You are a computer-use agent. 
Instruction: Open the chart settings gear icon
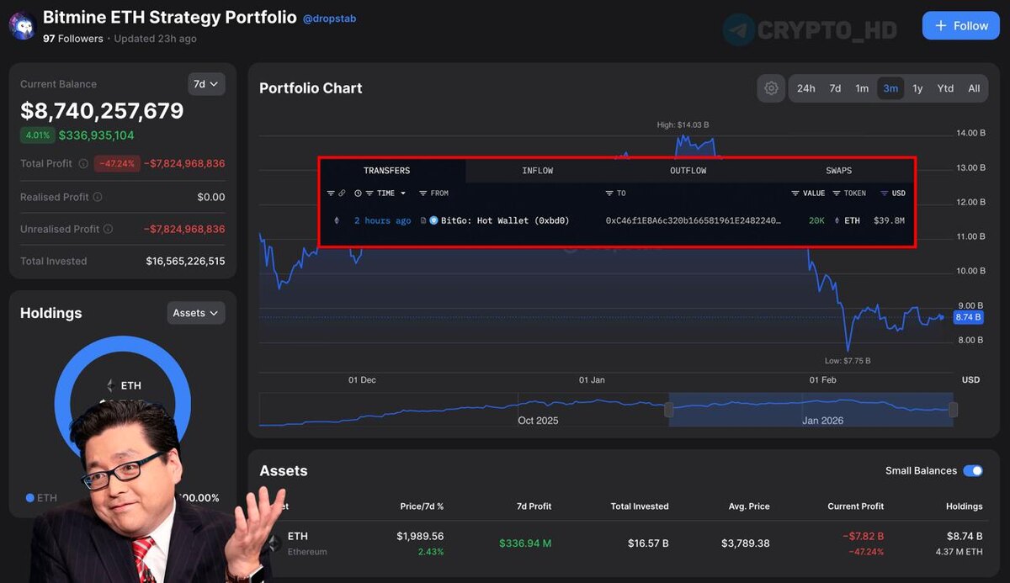771,88
